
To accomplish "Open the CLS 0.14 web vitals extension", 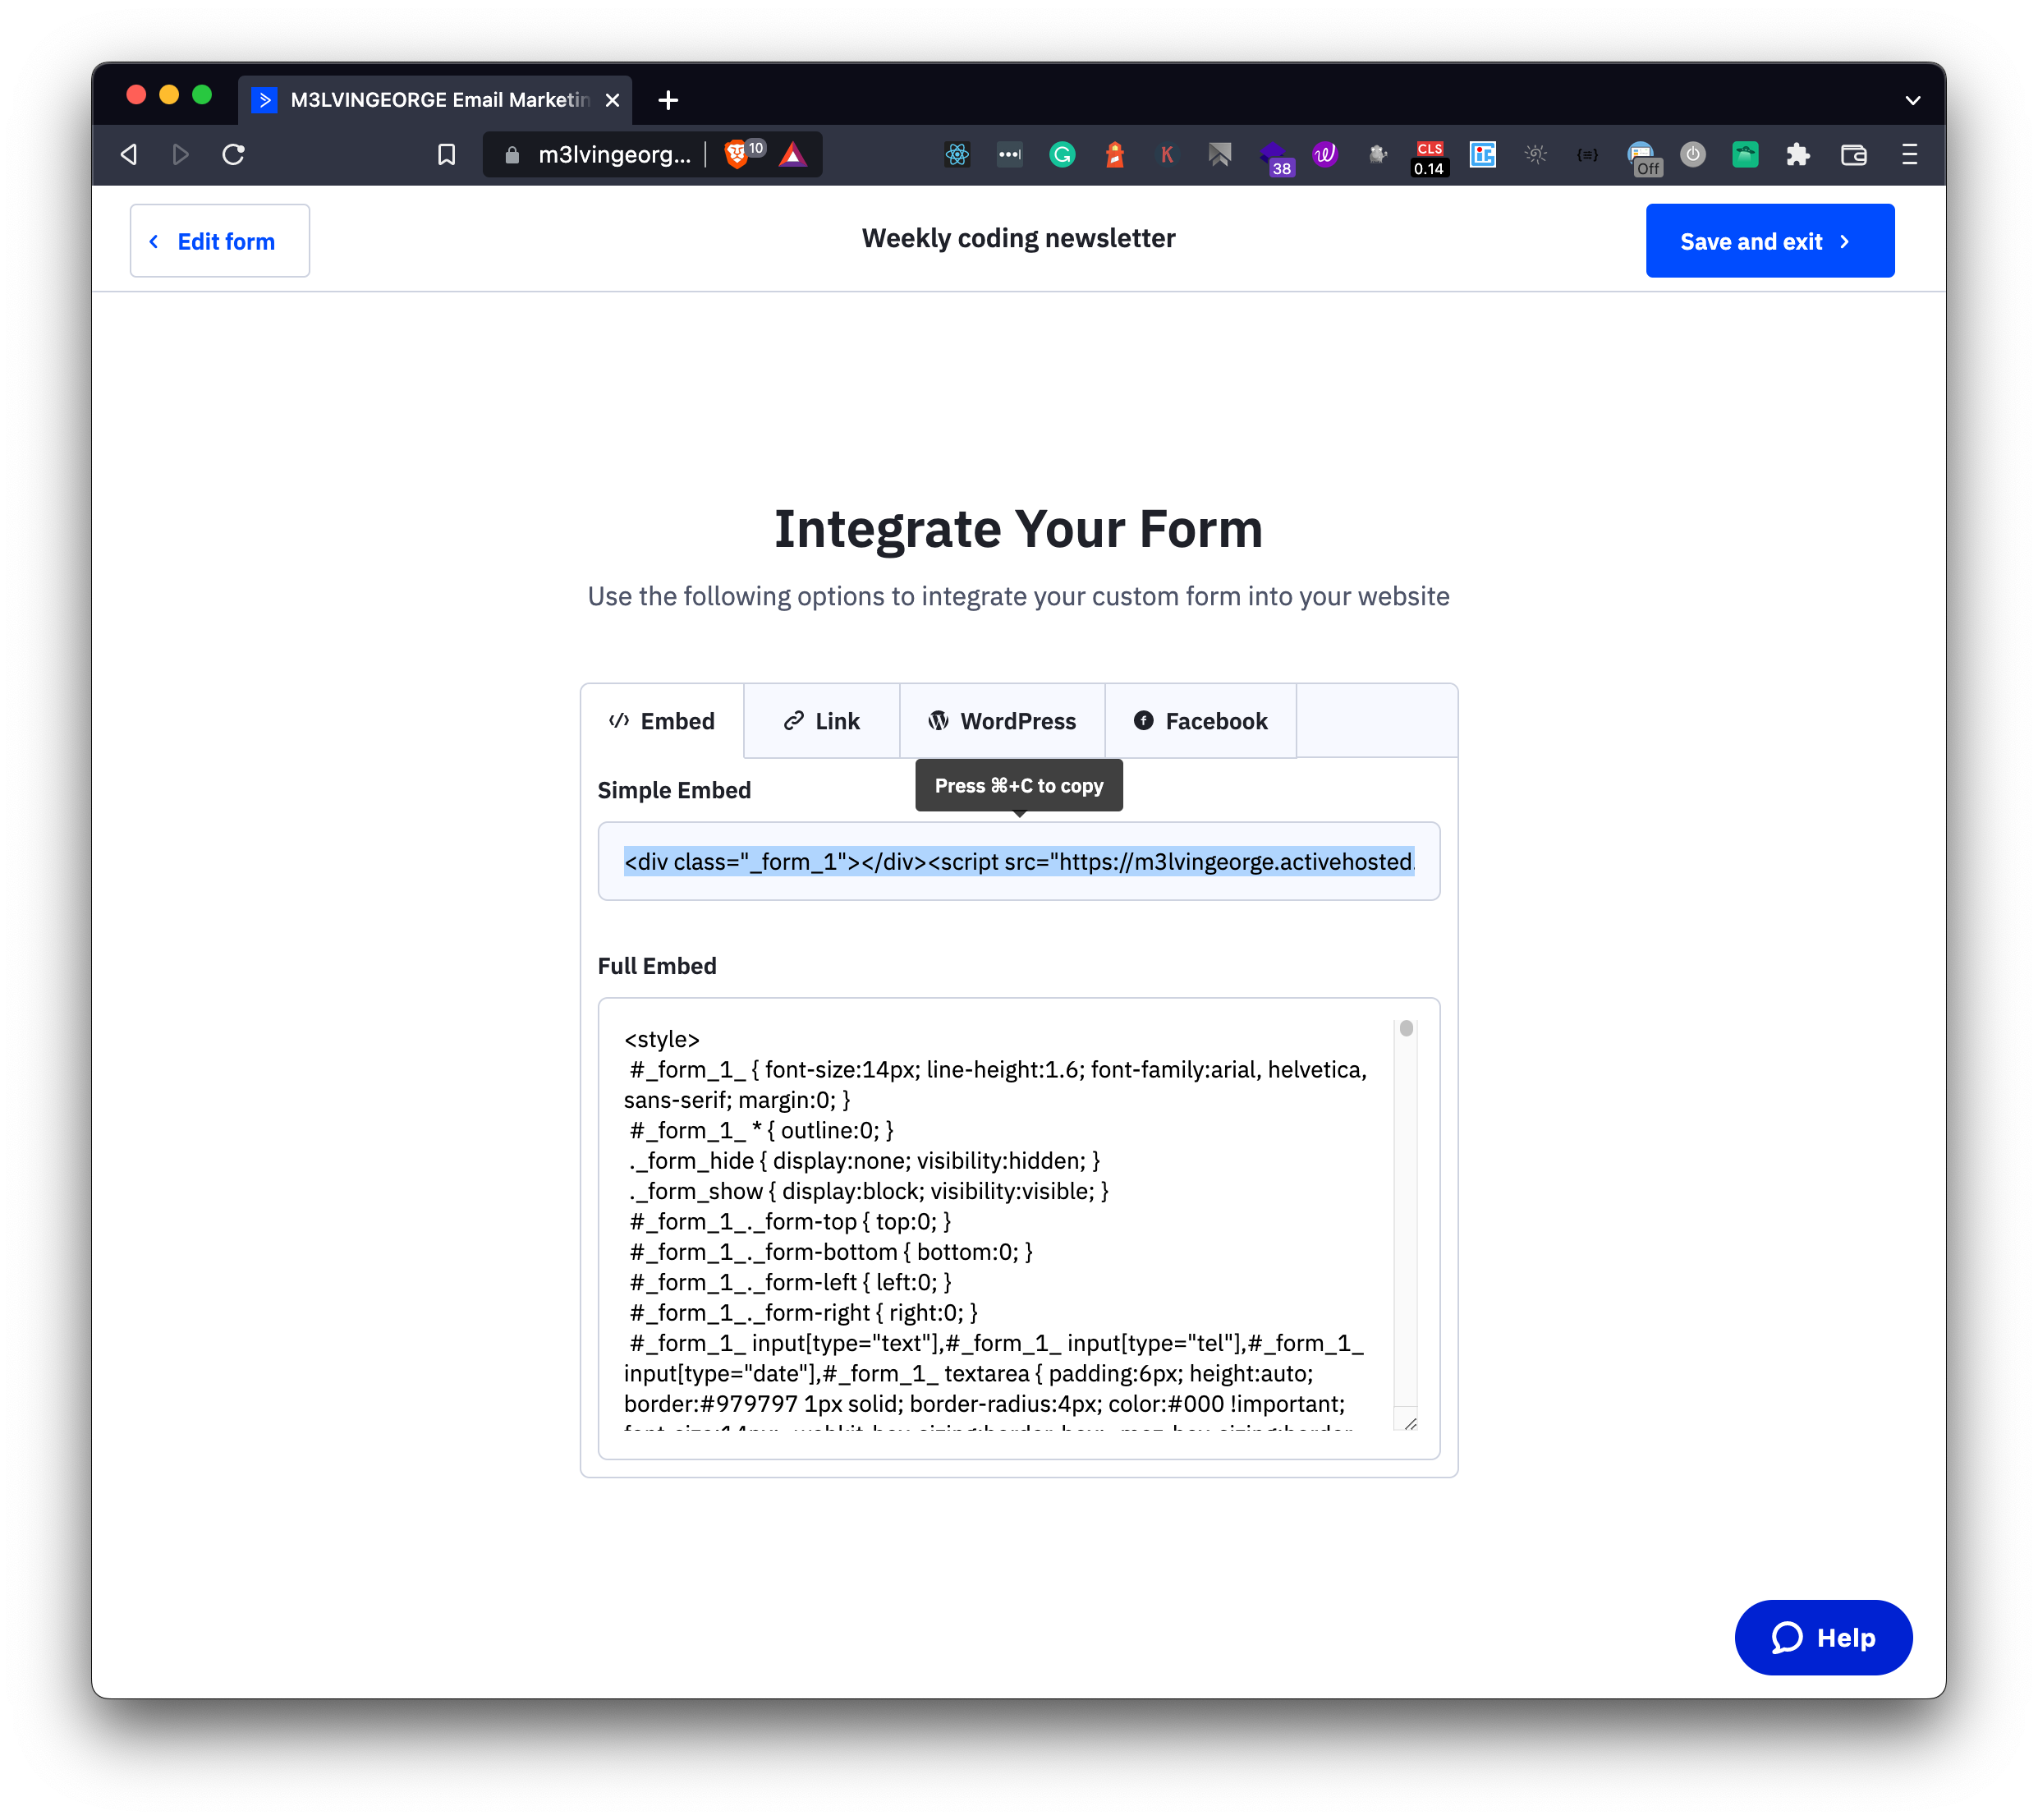I will [x=1430, y=158].
